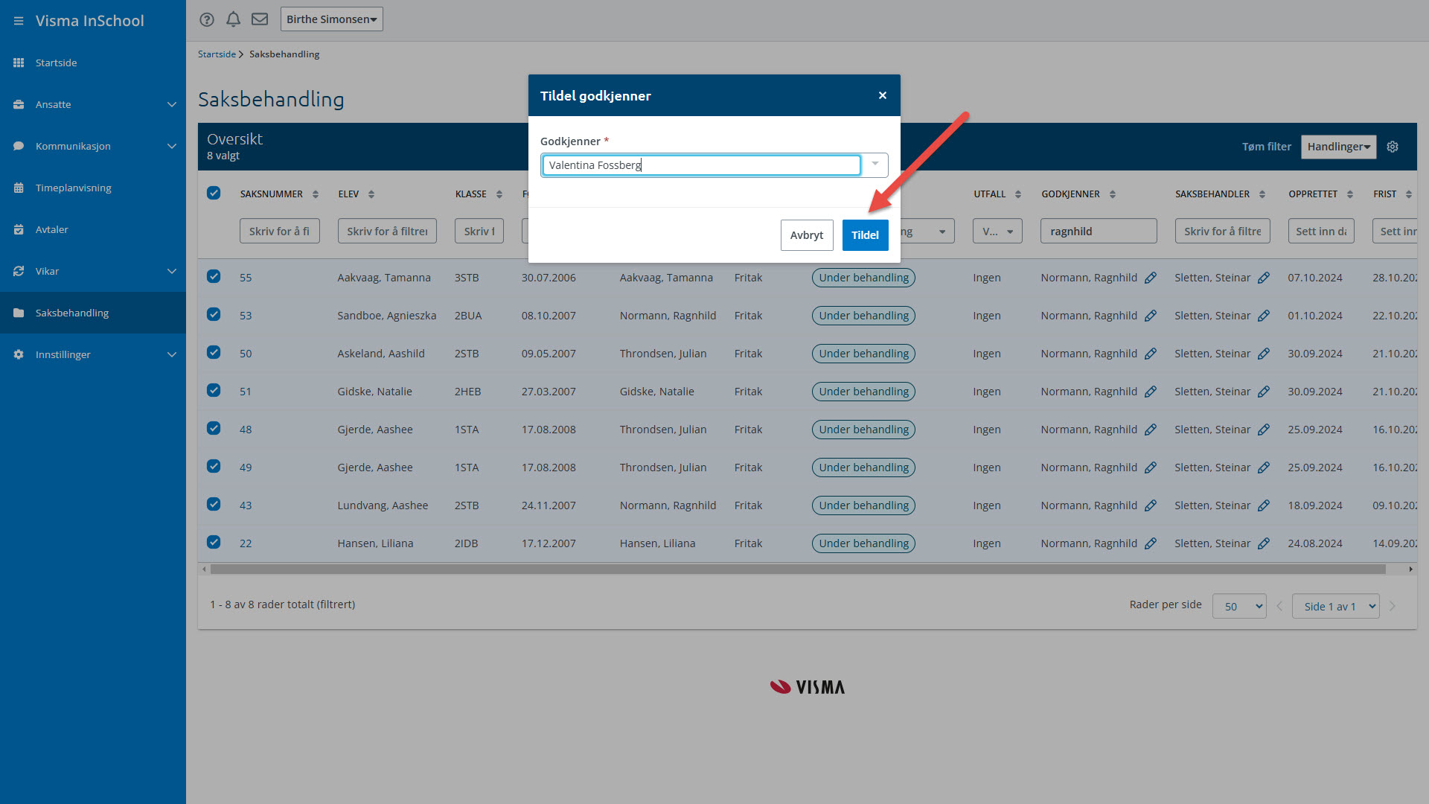The width and height of the screenshot is (1429, 804).
Task: Open the messages envelope icon
Action: point(260,19)
